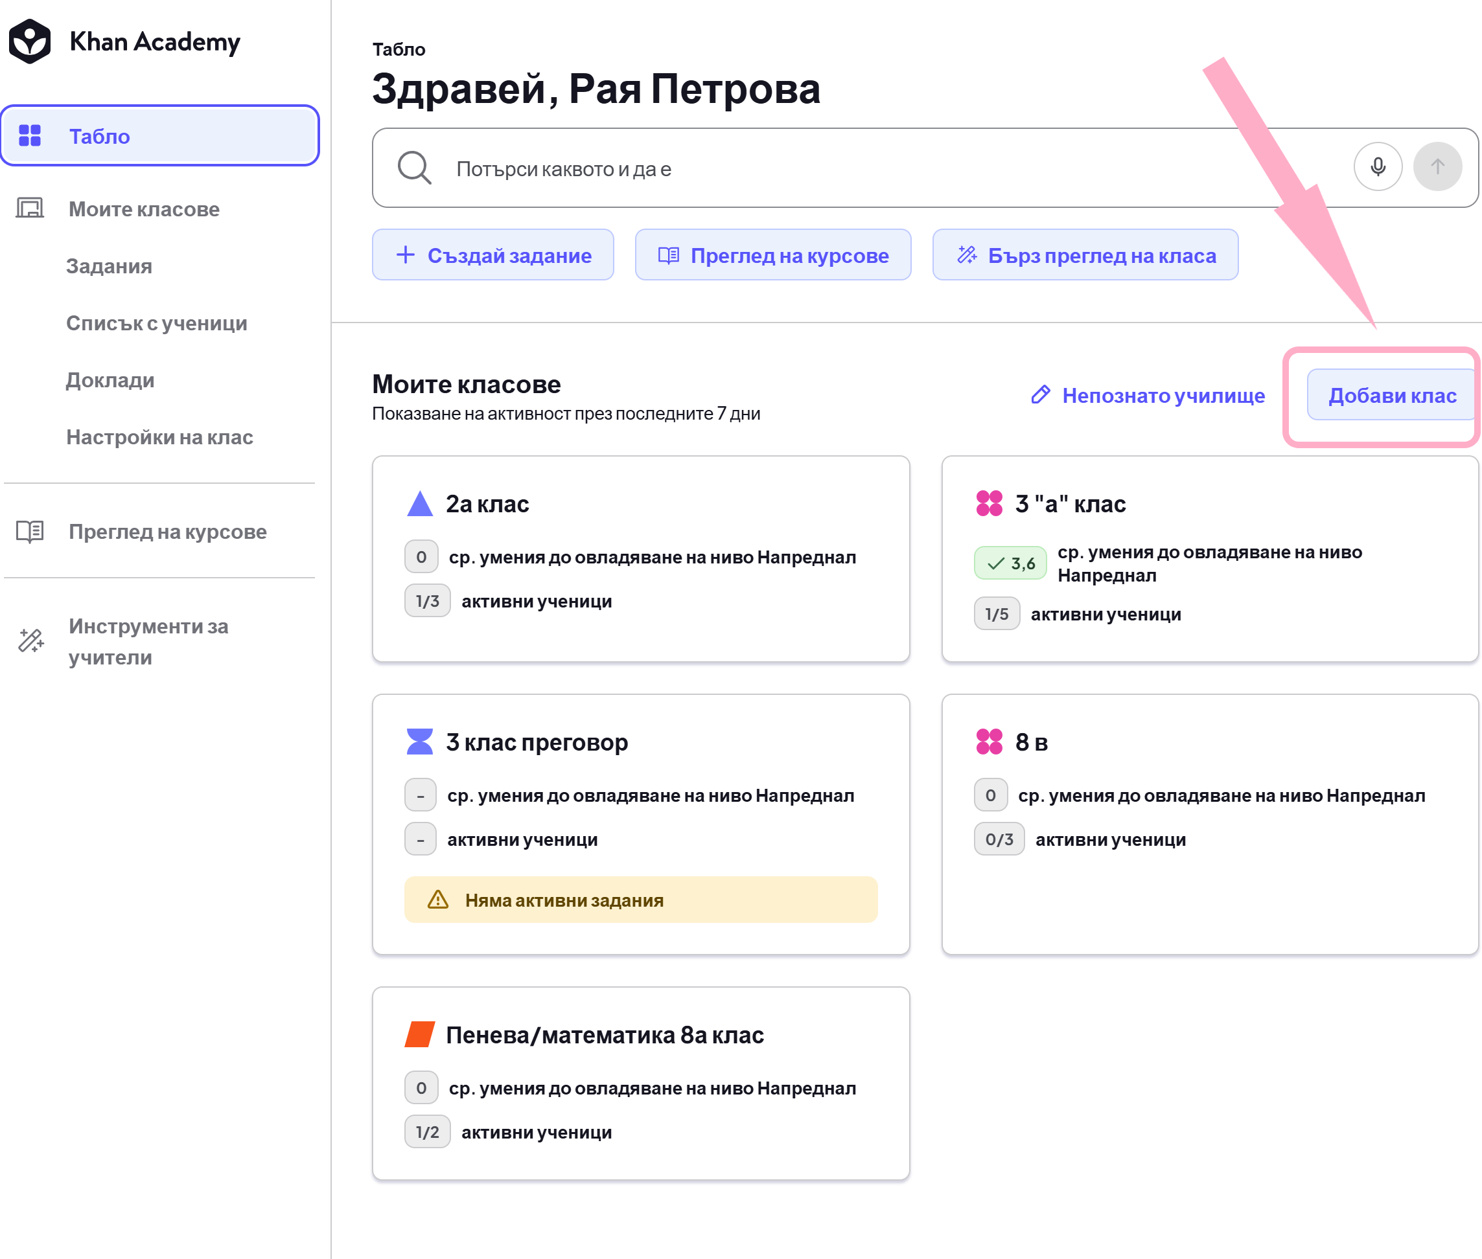Click the pencil edit icon beside Непознато училище
The height and width of the screenshot is (1259, 1482).
point(1041,394)
